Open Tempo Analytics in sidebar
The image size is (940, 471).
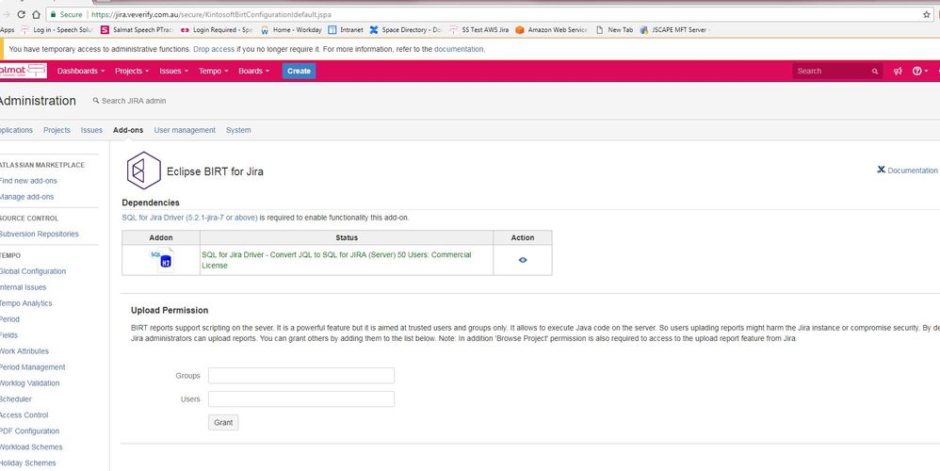[x=25, y=303]
